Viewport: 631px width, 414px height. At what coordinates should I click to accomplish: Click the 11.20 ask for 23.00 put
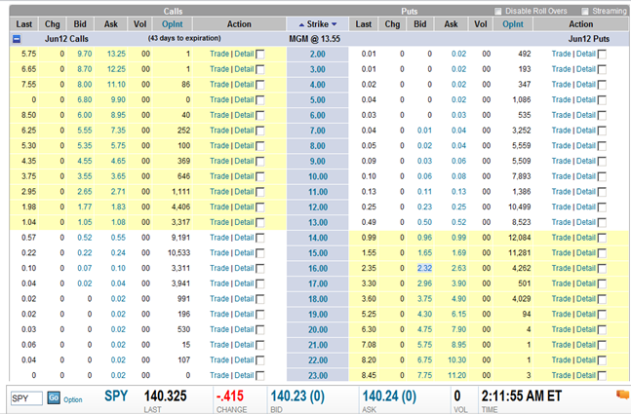[x=456, y=375]
